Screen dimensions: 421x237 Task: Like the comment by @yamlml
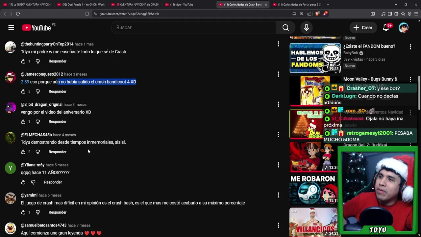(23, 212)
